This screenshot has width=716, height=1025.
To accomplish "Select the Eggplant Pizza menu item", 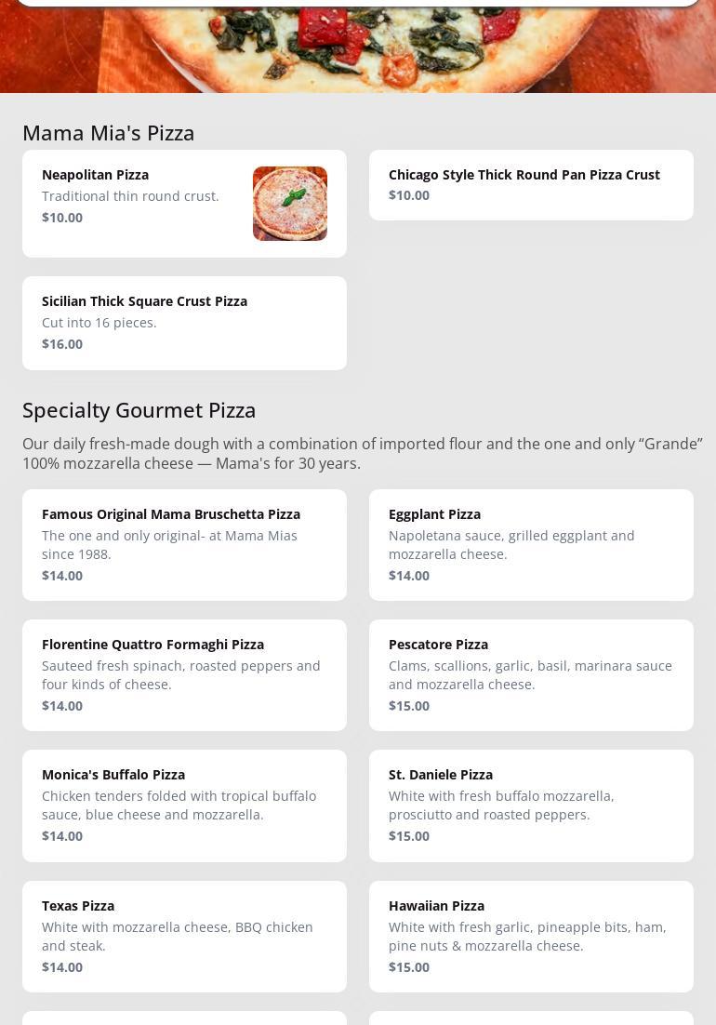I will (x=434, y=514).
